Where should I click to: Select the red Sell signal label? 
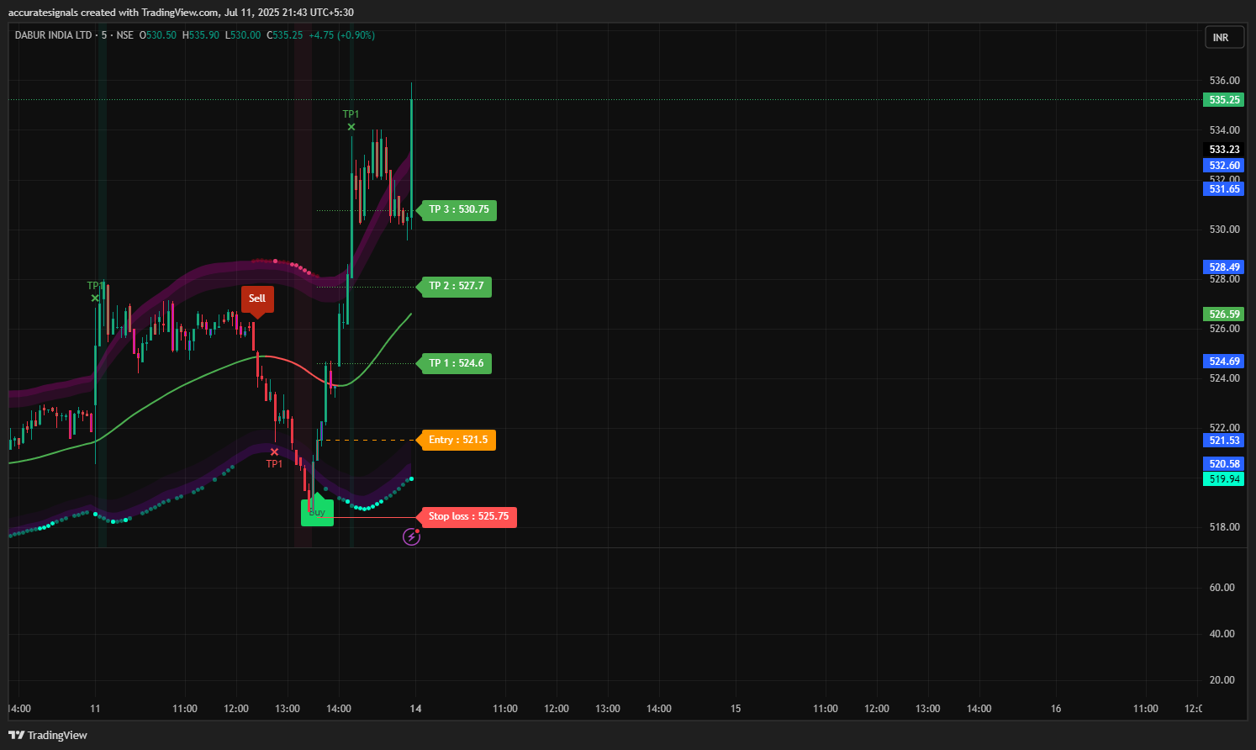pyautogui.click(x=257, y=299)
